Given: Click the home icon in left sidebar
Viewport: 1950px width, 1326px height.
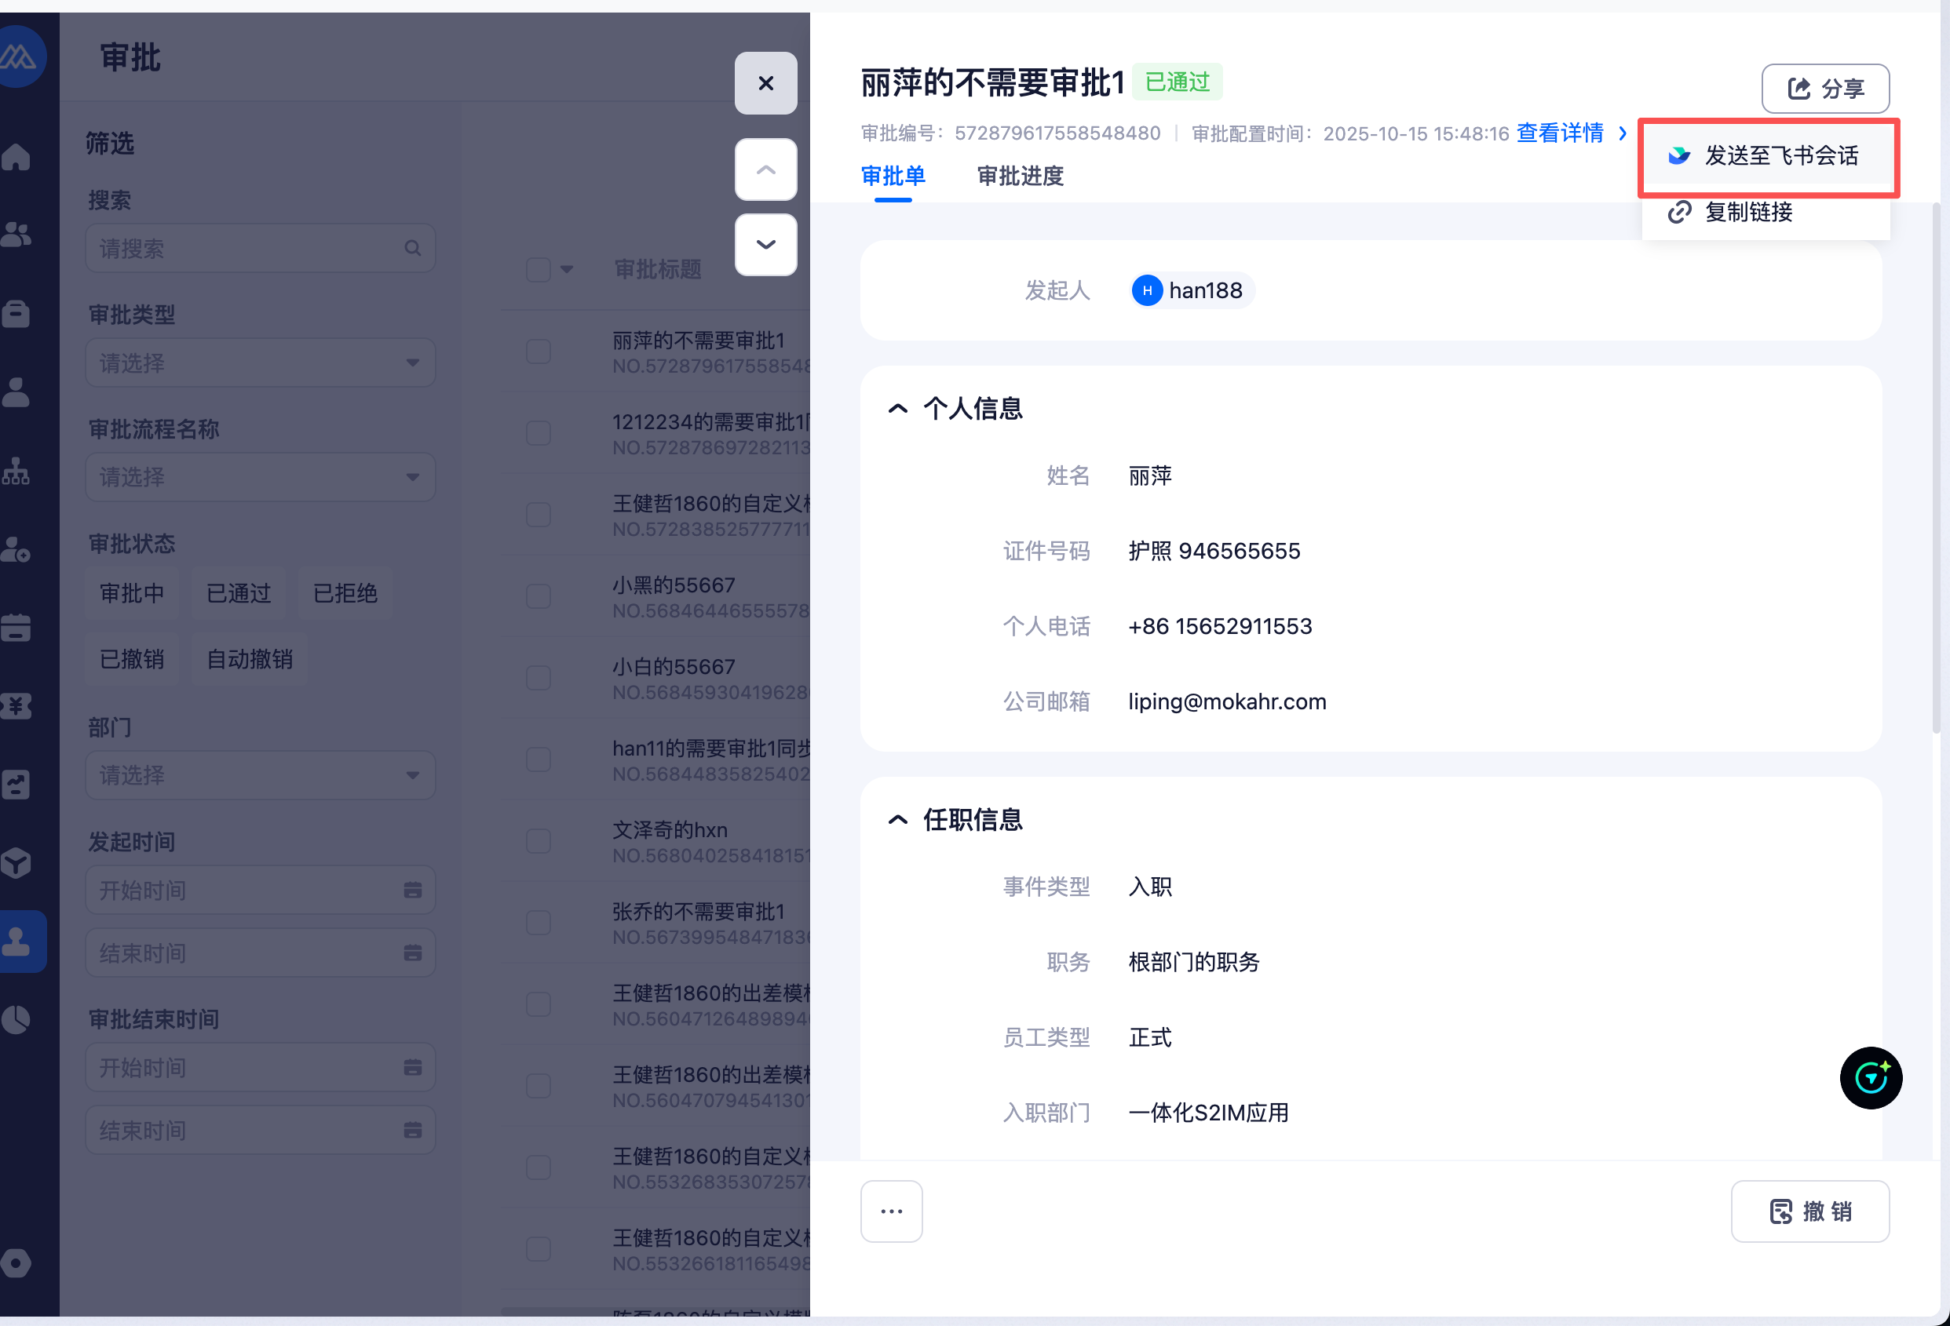Looking at the screenshot, I should pos(16,157).
